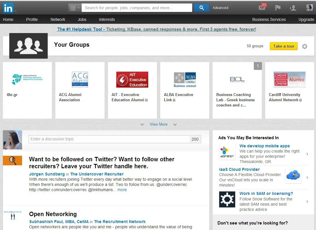Image resolution: width=316 pixels, height=230 pixels.
Task: Open the Business Services menu
Action: pyautogui.click(x=269, y=19)
